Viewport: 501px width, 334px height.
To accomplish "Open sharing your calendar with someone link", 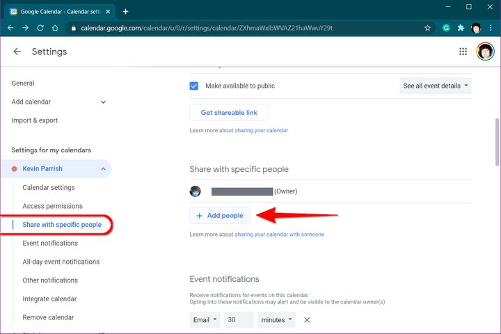I will tap(280, 234).
